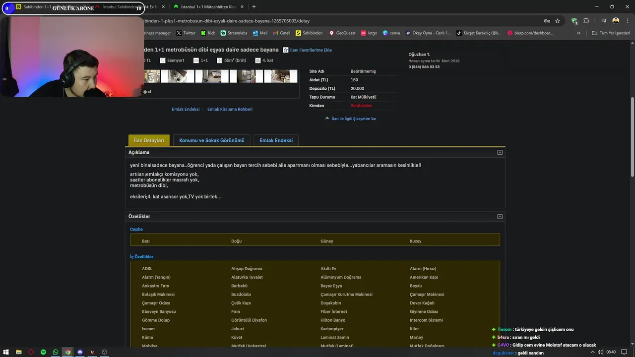Open the Sahibinden bookmark
This screenshot has width=635, height=357.
(x=309, y=33)
